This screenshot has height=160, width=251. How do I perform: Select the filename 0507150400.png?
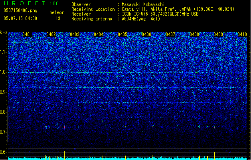click(x=20, y=10)
